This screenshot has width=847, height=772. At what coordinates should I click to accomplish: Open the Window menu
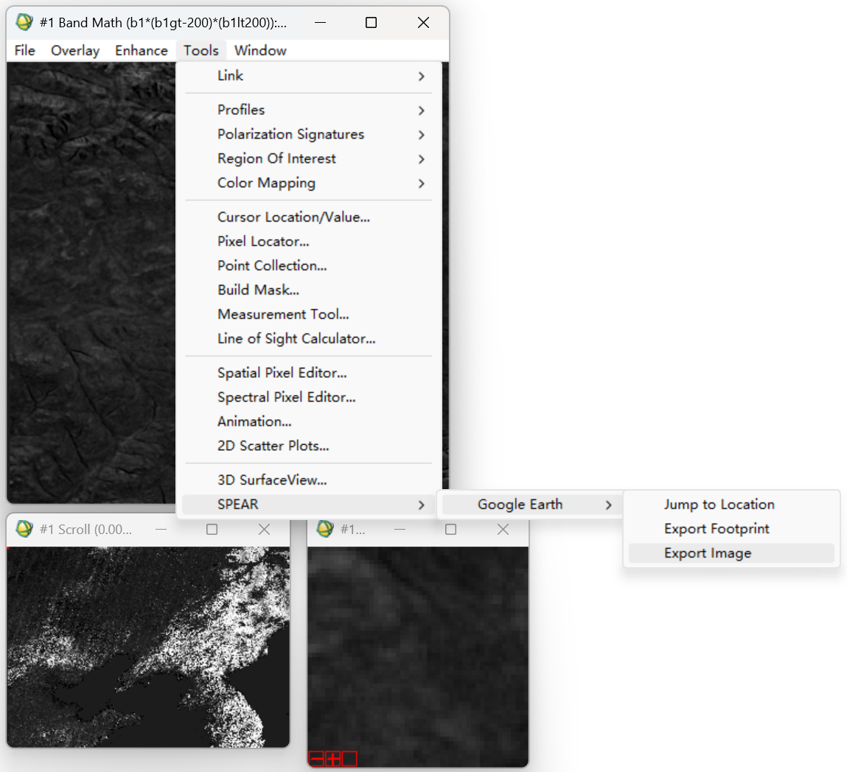pos(259,50)
